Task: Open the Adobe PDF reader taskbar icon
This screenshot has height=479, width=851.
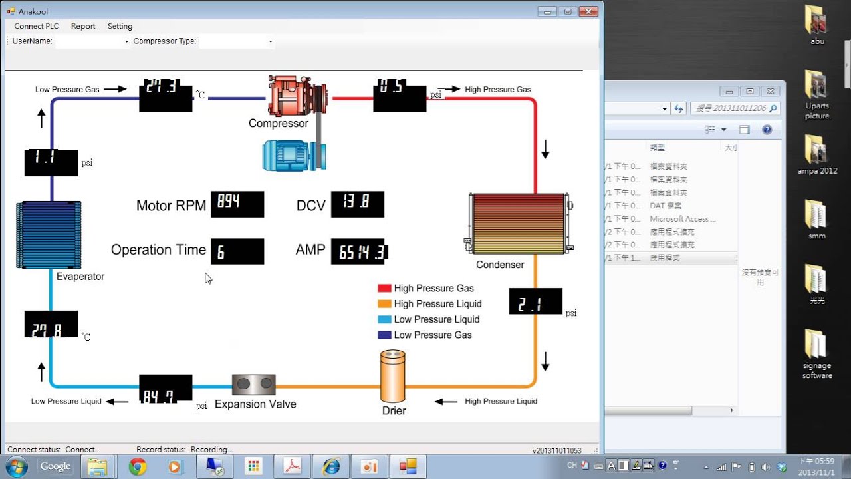Action: click(293, 466)
